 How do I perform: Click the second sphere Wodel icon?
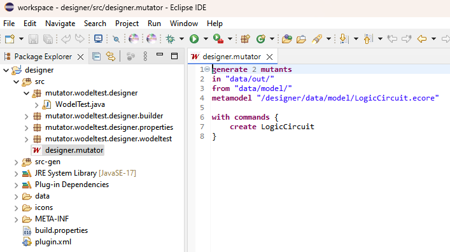point(151,39)
